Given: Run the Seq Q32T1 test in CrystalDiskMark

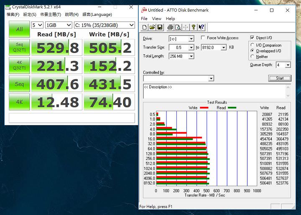Looking at the screenshot, I should tap(19, 48).
